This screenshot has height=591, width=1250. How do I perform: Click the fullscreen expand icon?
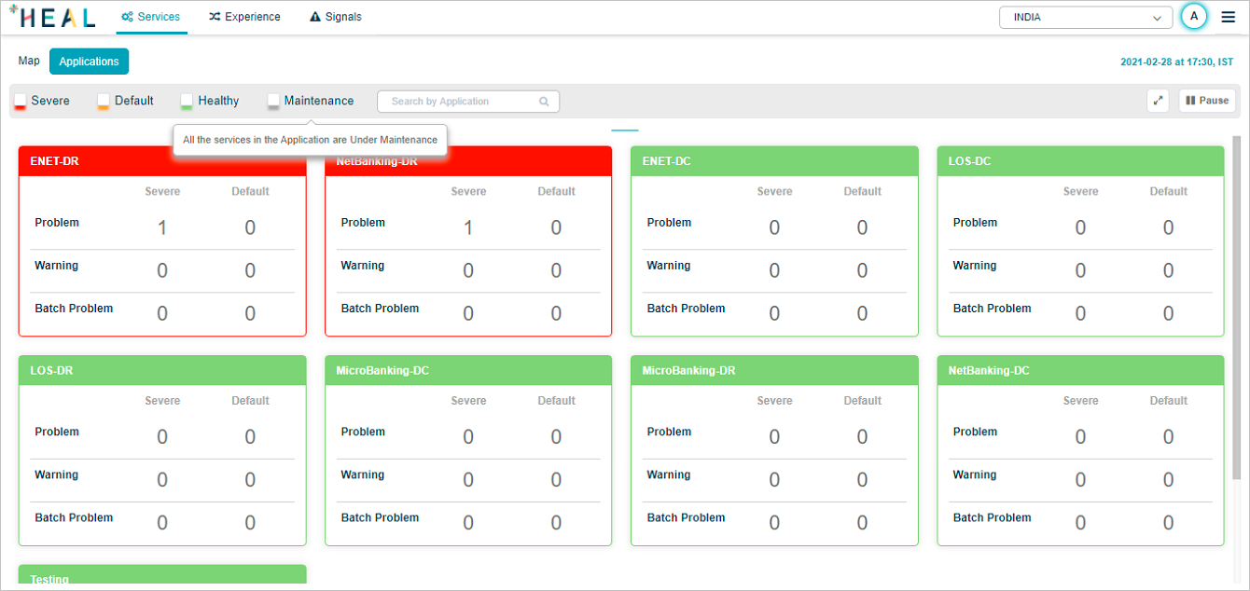1158,101
